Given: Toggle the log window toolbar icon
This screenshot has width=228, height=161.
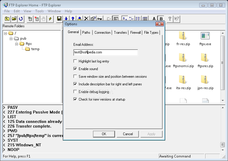Looking at the screenshot, I should tap(116, 18).
